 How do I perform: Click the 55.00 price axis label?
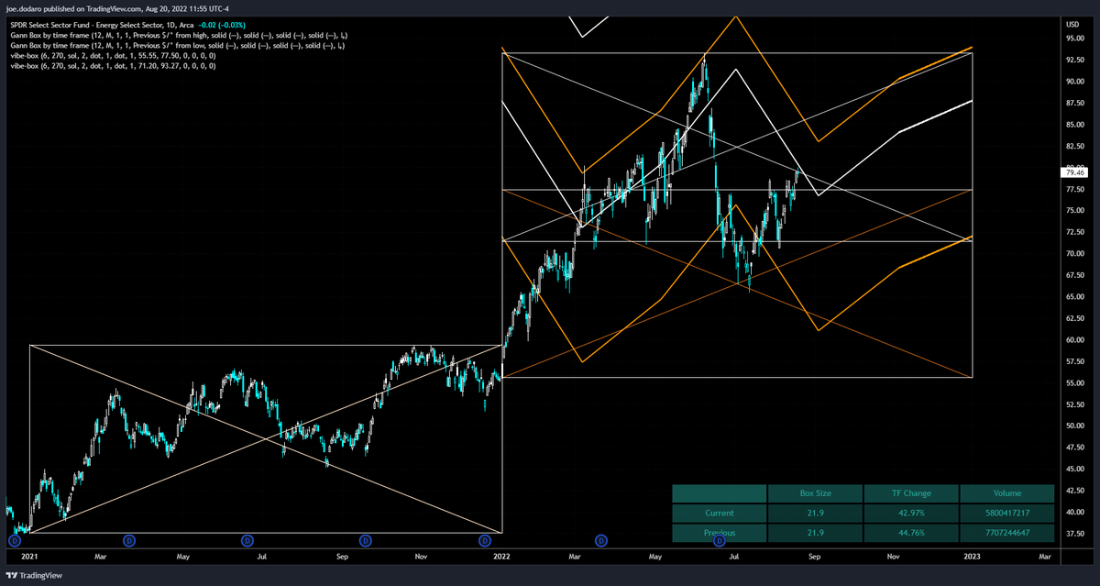click(x=1074, y=383)
